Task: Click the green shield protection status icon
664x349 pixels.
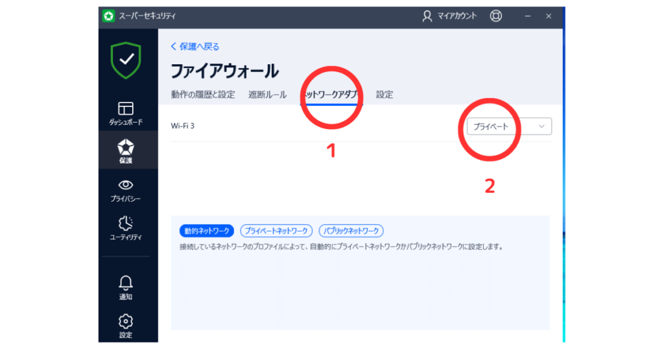Action: tap(126, 60)
